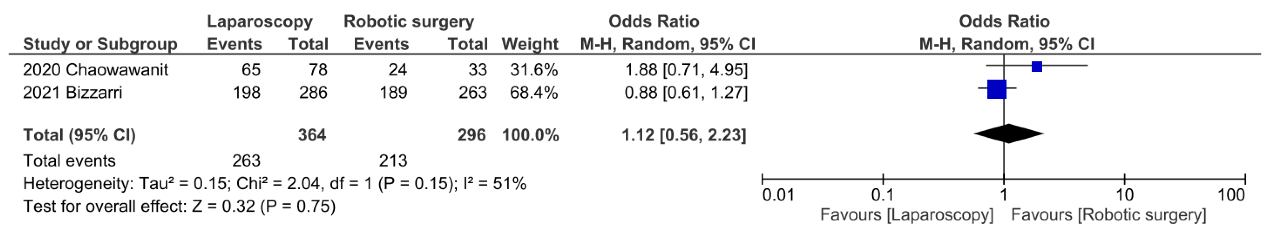1276x234 pixels.
Task: Click the Favours [Laparoscopy] axis label
Action: click(907, 215)
